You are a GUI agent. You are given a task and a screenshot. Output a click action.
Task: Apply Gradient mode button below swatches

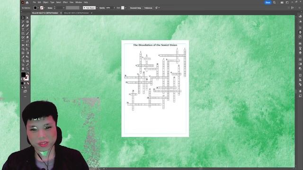(x=25, y=83)
